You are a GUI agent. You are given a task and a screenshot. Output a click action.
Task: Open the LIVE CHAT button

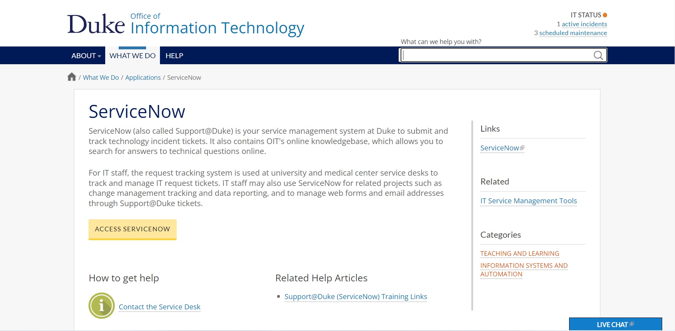615,324
